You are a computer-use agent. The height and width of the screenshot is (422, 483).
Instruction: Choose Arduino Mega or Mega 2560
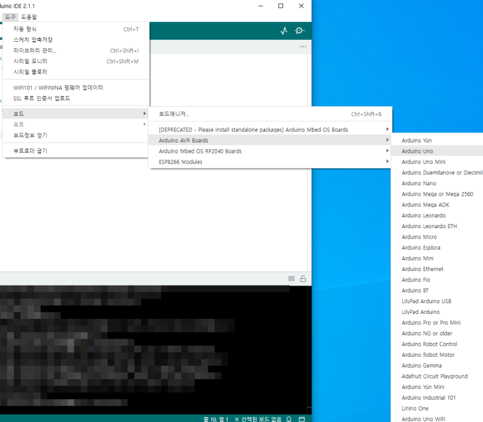437,194
